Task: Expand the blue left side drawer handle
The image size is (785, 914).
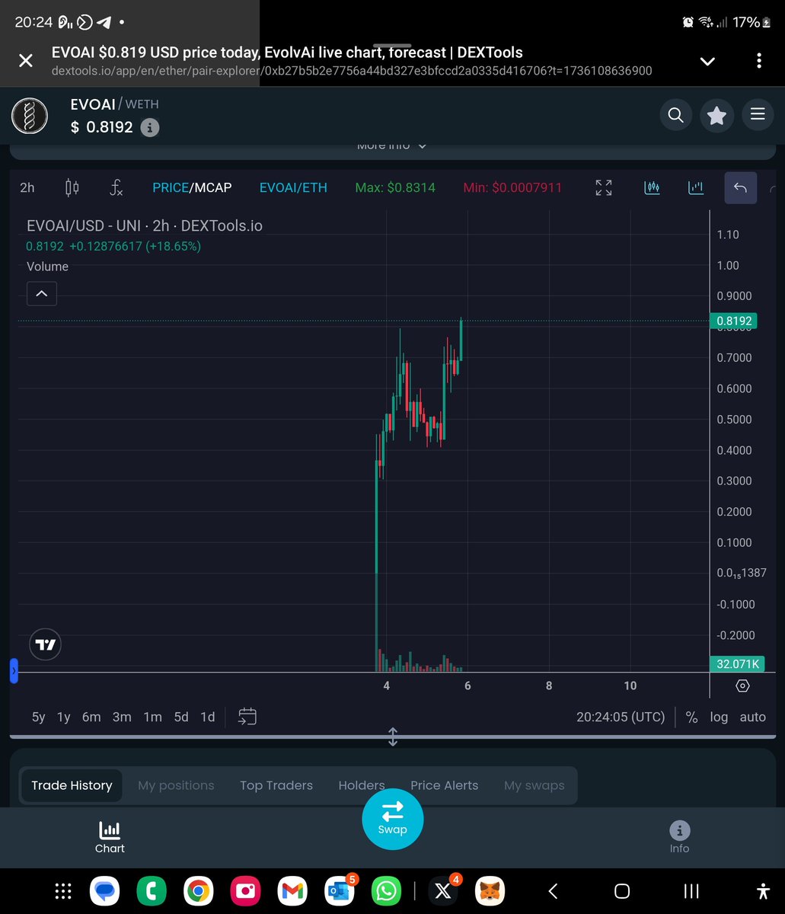Action: pyautogui.click(x=14, y=671)
